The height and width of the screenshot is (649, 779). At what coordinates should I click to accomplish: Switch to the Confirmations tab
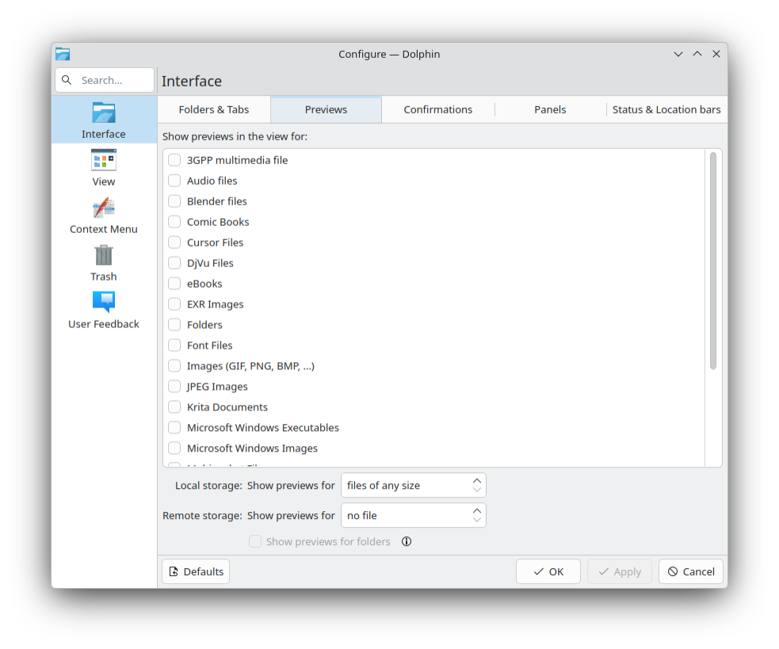[437, 109]
